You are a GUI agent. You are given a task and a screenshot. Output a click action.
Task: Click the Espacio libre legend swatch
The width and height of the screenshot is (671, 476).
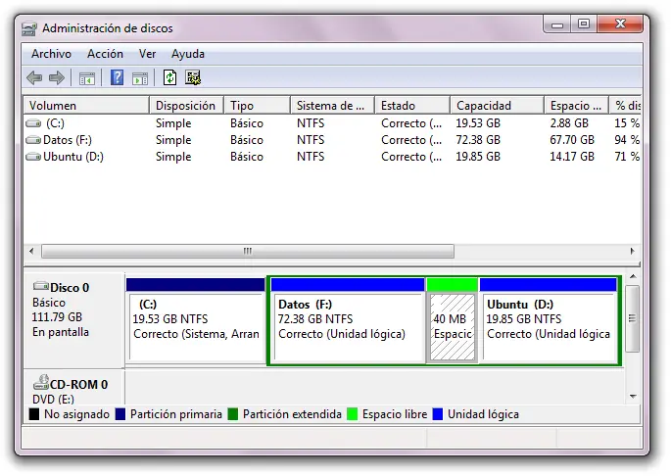click(x=353, y=414)
